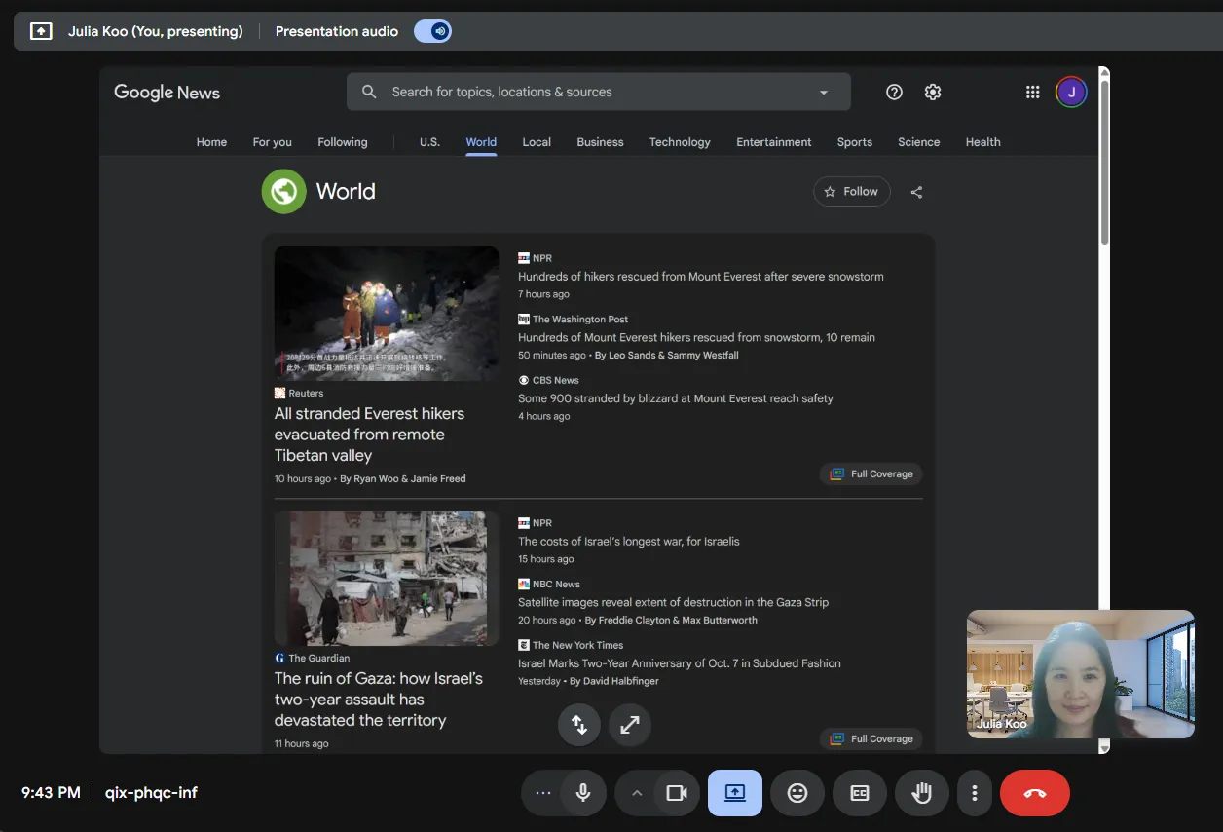Turn on closed captions
Screen dimensions: 1223x832
coord(860,793)
